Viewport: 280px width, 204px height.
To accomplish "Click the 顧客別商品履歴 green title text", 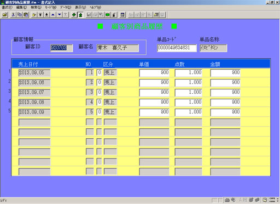I will point(137,26).
